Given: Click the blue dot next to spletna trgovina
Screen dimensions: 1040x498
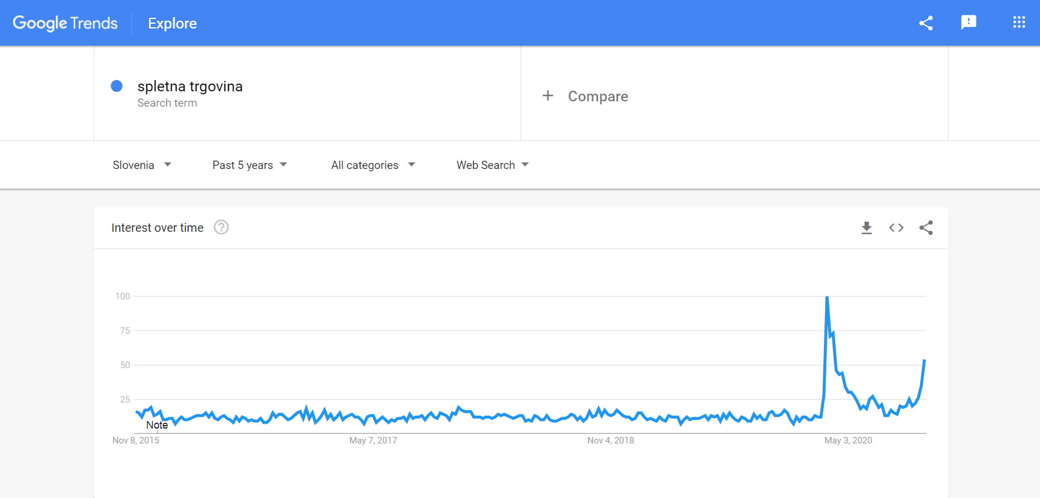Looking at the screenshot, I should click(x=117, y=87).
